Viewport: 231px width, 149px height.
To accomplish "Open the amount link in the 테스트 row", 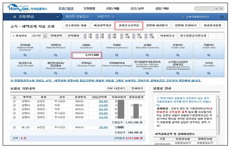I will [x=103, y=127].
